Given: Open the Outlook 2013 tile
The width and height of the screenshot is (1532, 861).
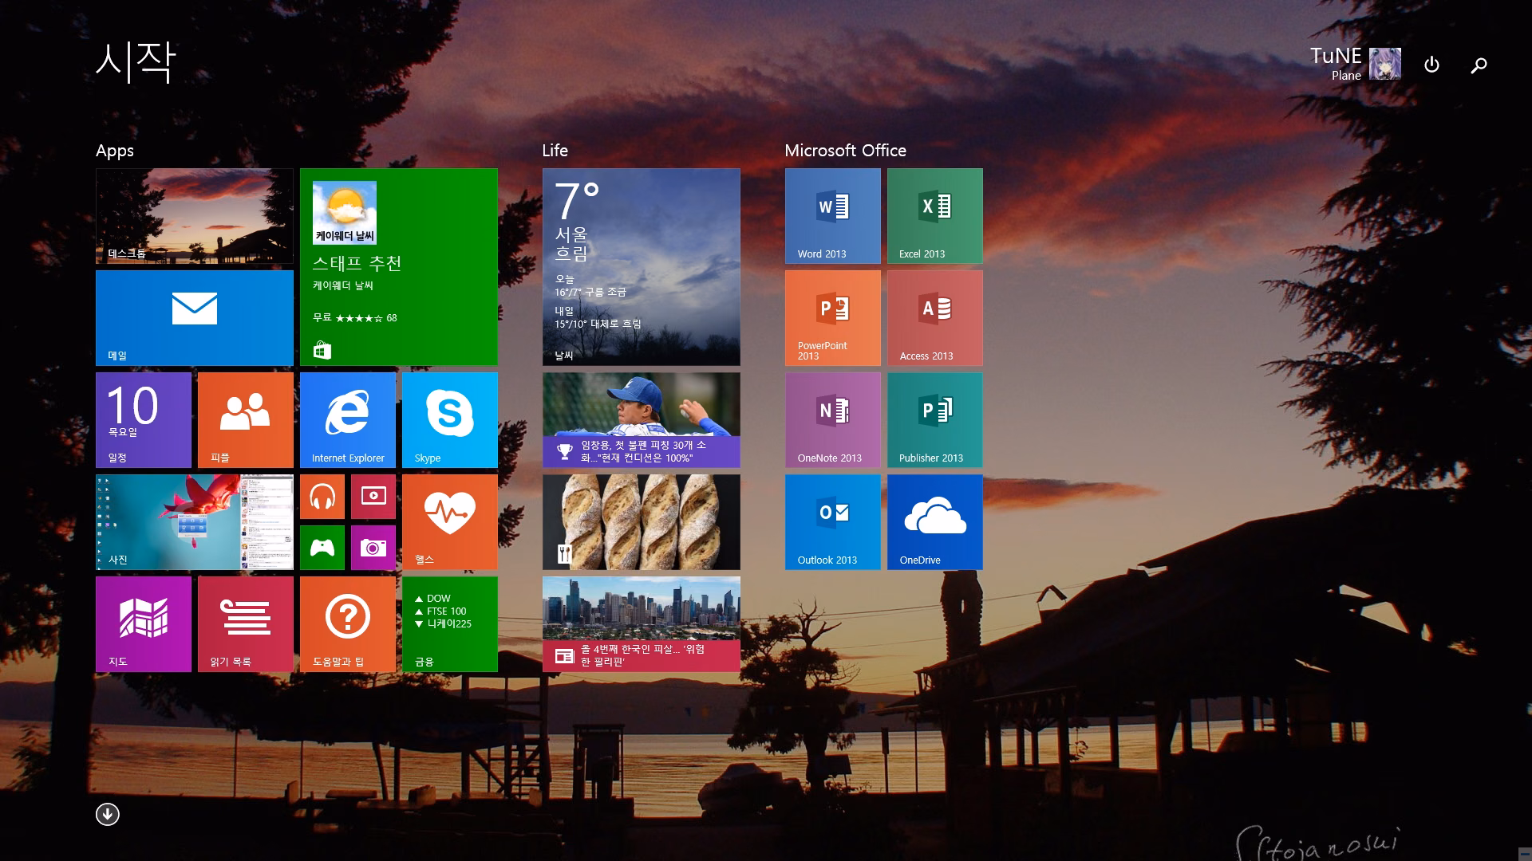Looking at the screenshot, I should [832, 522].
